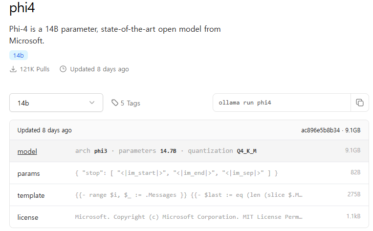Select the blue 14b tag badge
The width and height of the screenshot is (373, 231).
(18, 55)
